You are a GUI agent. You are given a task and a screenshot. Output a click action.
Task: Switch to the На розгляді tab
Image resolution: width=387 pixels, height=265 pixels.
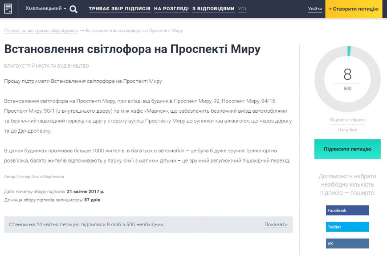(171, 8)
